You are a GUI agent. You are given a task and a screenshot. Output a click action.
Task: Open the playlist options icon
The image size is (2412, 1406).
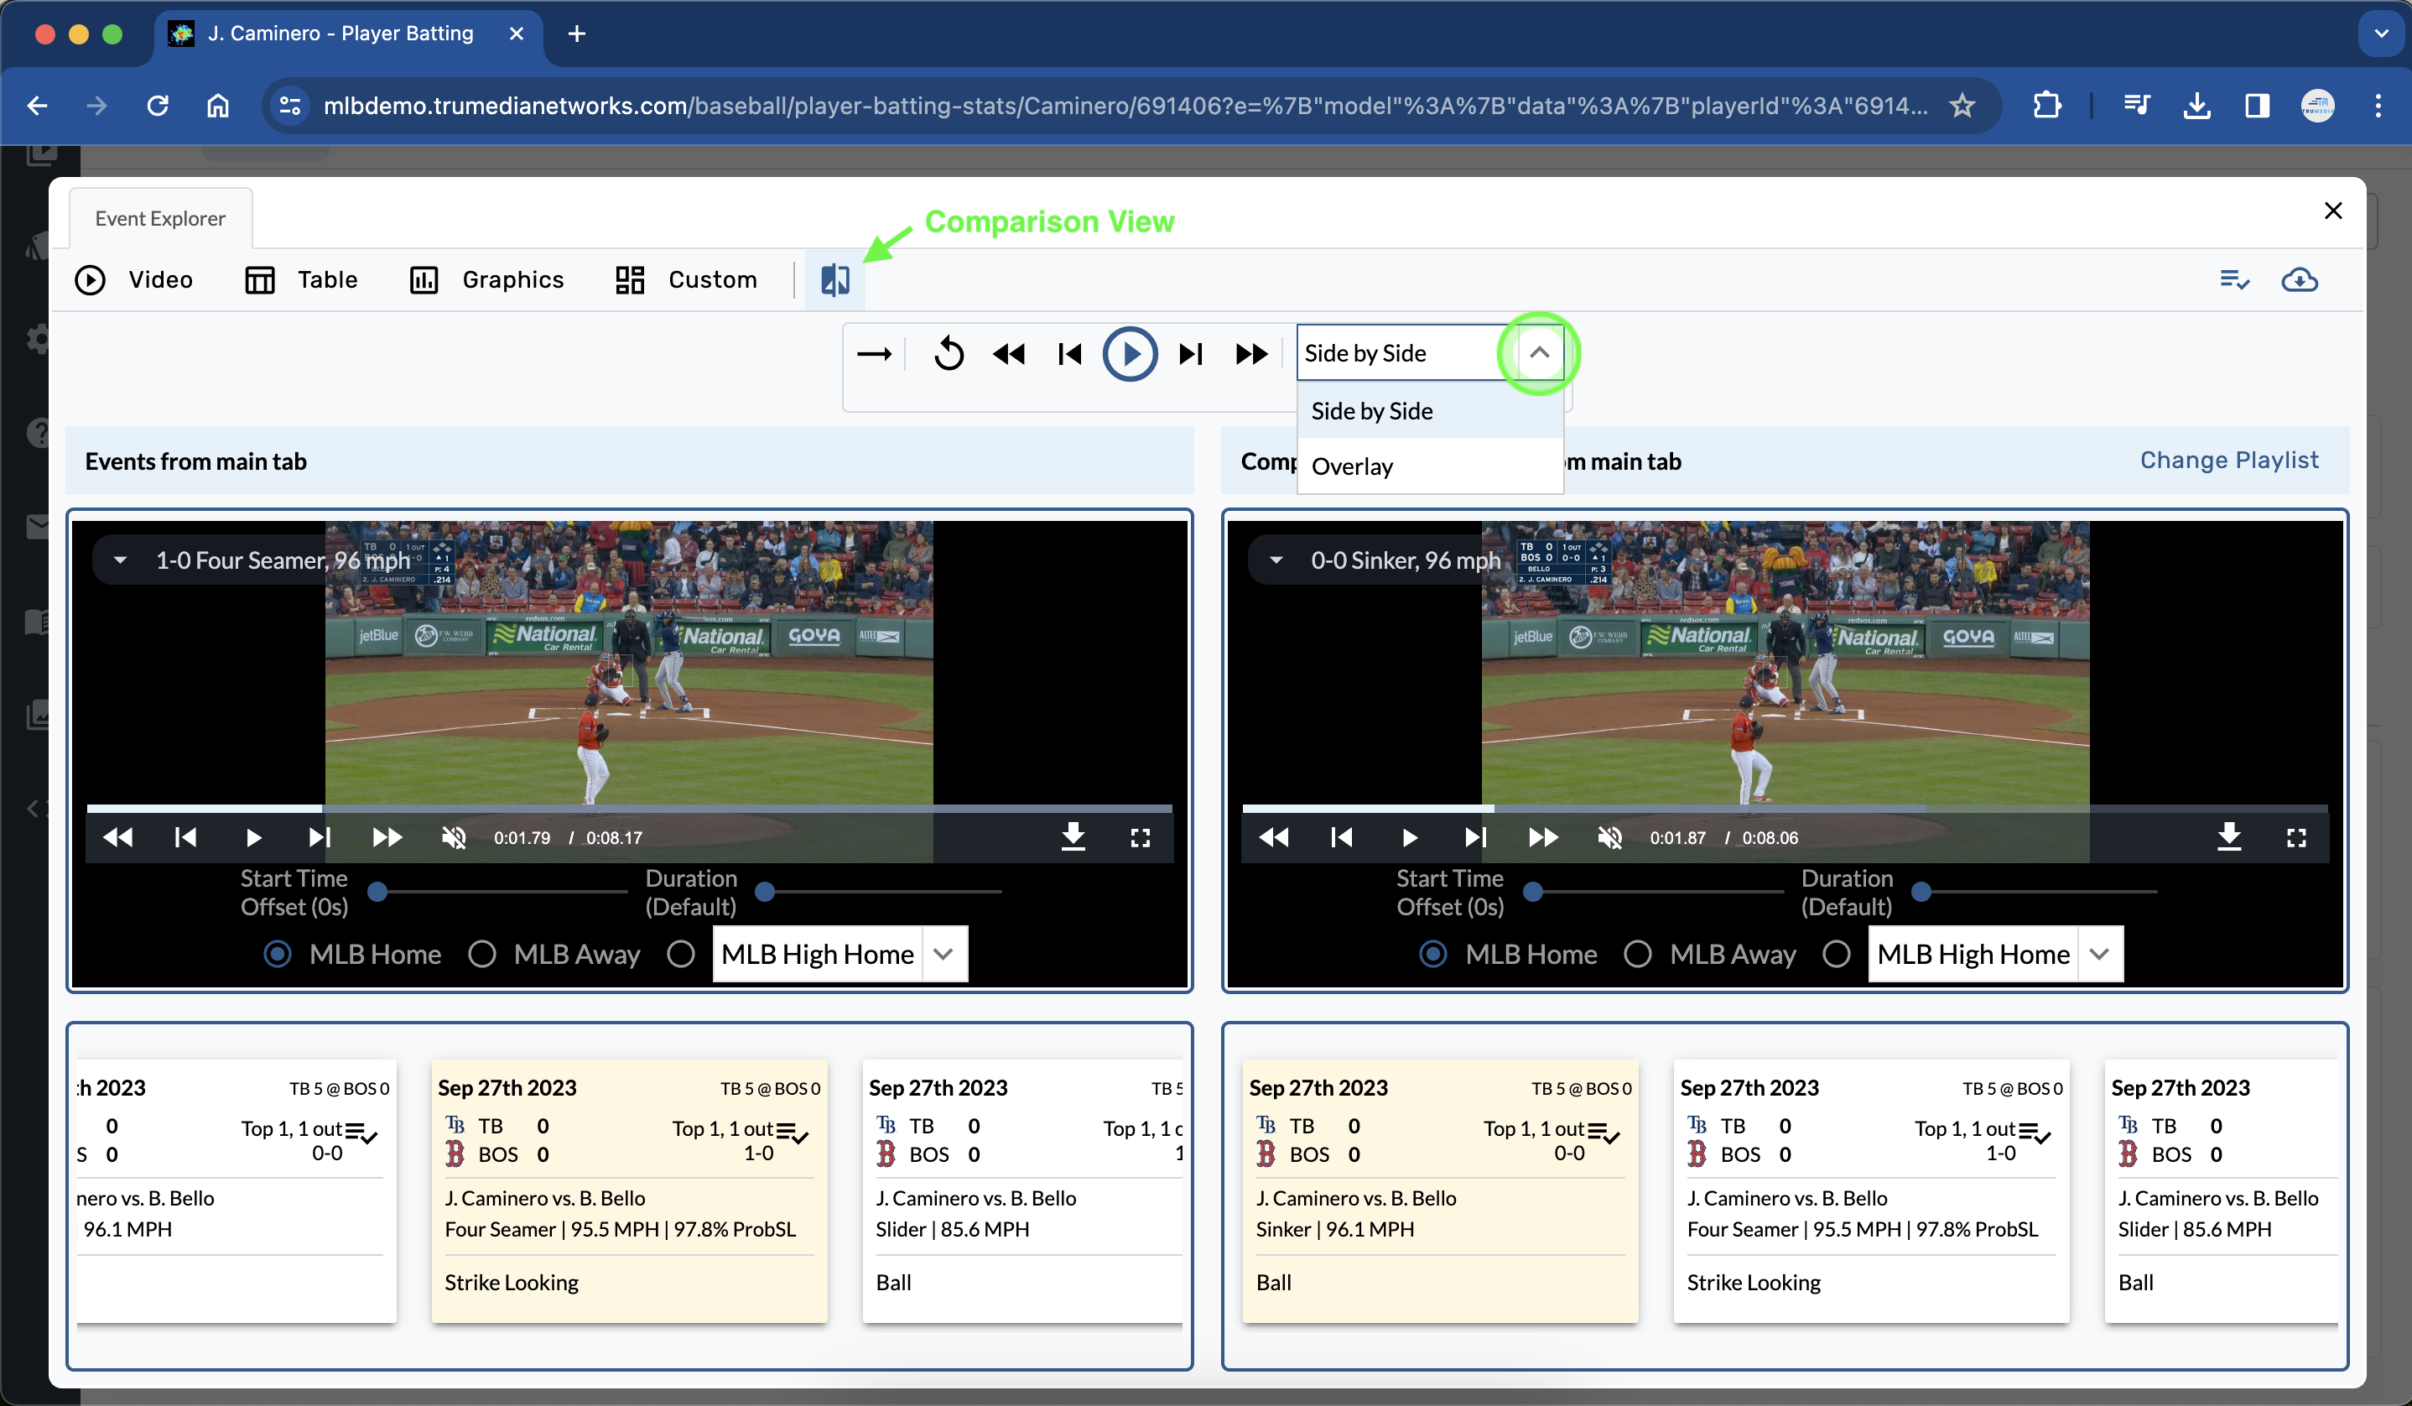pos(2235,279)
